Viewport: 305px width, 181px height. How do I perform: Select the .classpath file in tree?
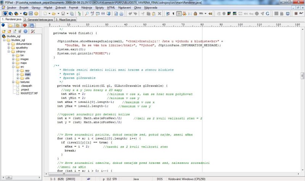(26, 86)
